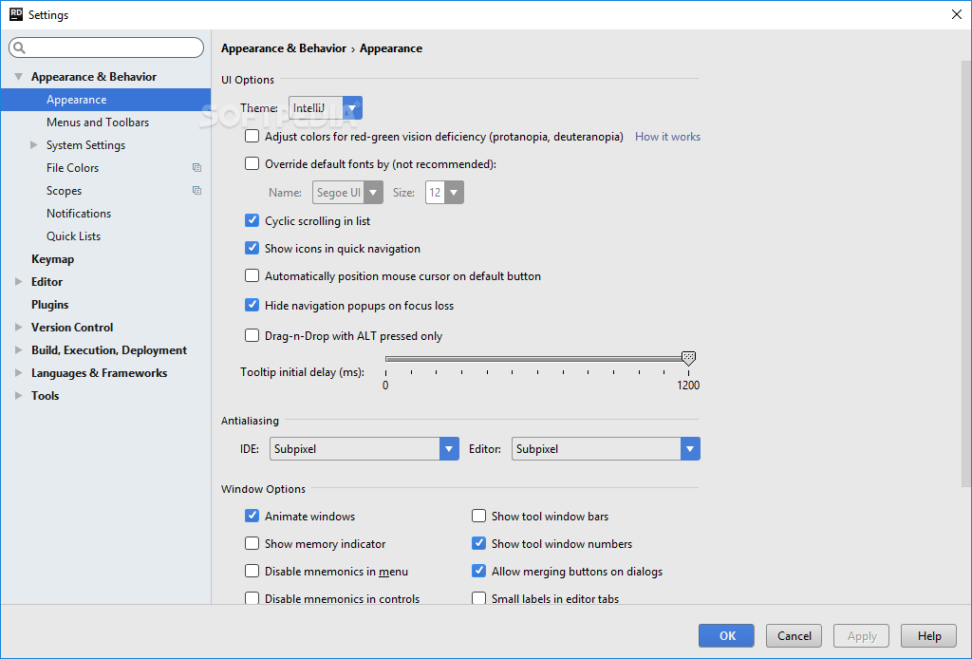972x659 pixels.
Task: Enable Show memory indicator
Action: tap(252, 543)
